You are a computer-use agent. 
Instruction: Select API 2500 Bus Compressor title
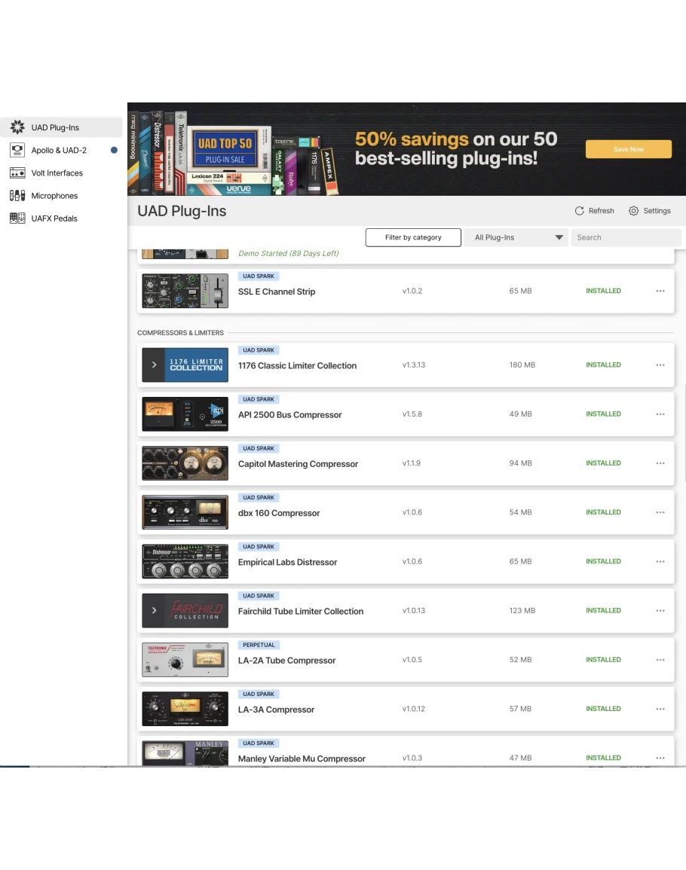pyautogui.click(x=289, y=415)
